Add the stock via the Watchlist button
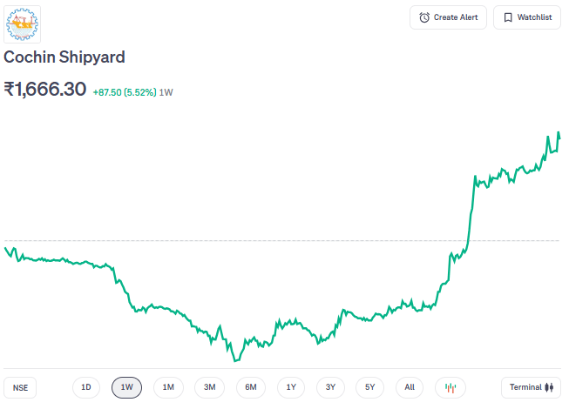 coord(527,17)
